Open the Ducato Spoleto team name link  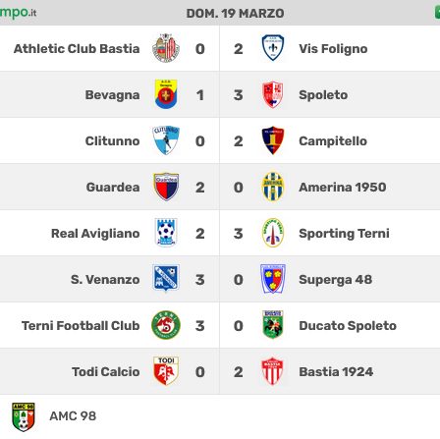348,326
